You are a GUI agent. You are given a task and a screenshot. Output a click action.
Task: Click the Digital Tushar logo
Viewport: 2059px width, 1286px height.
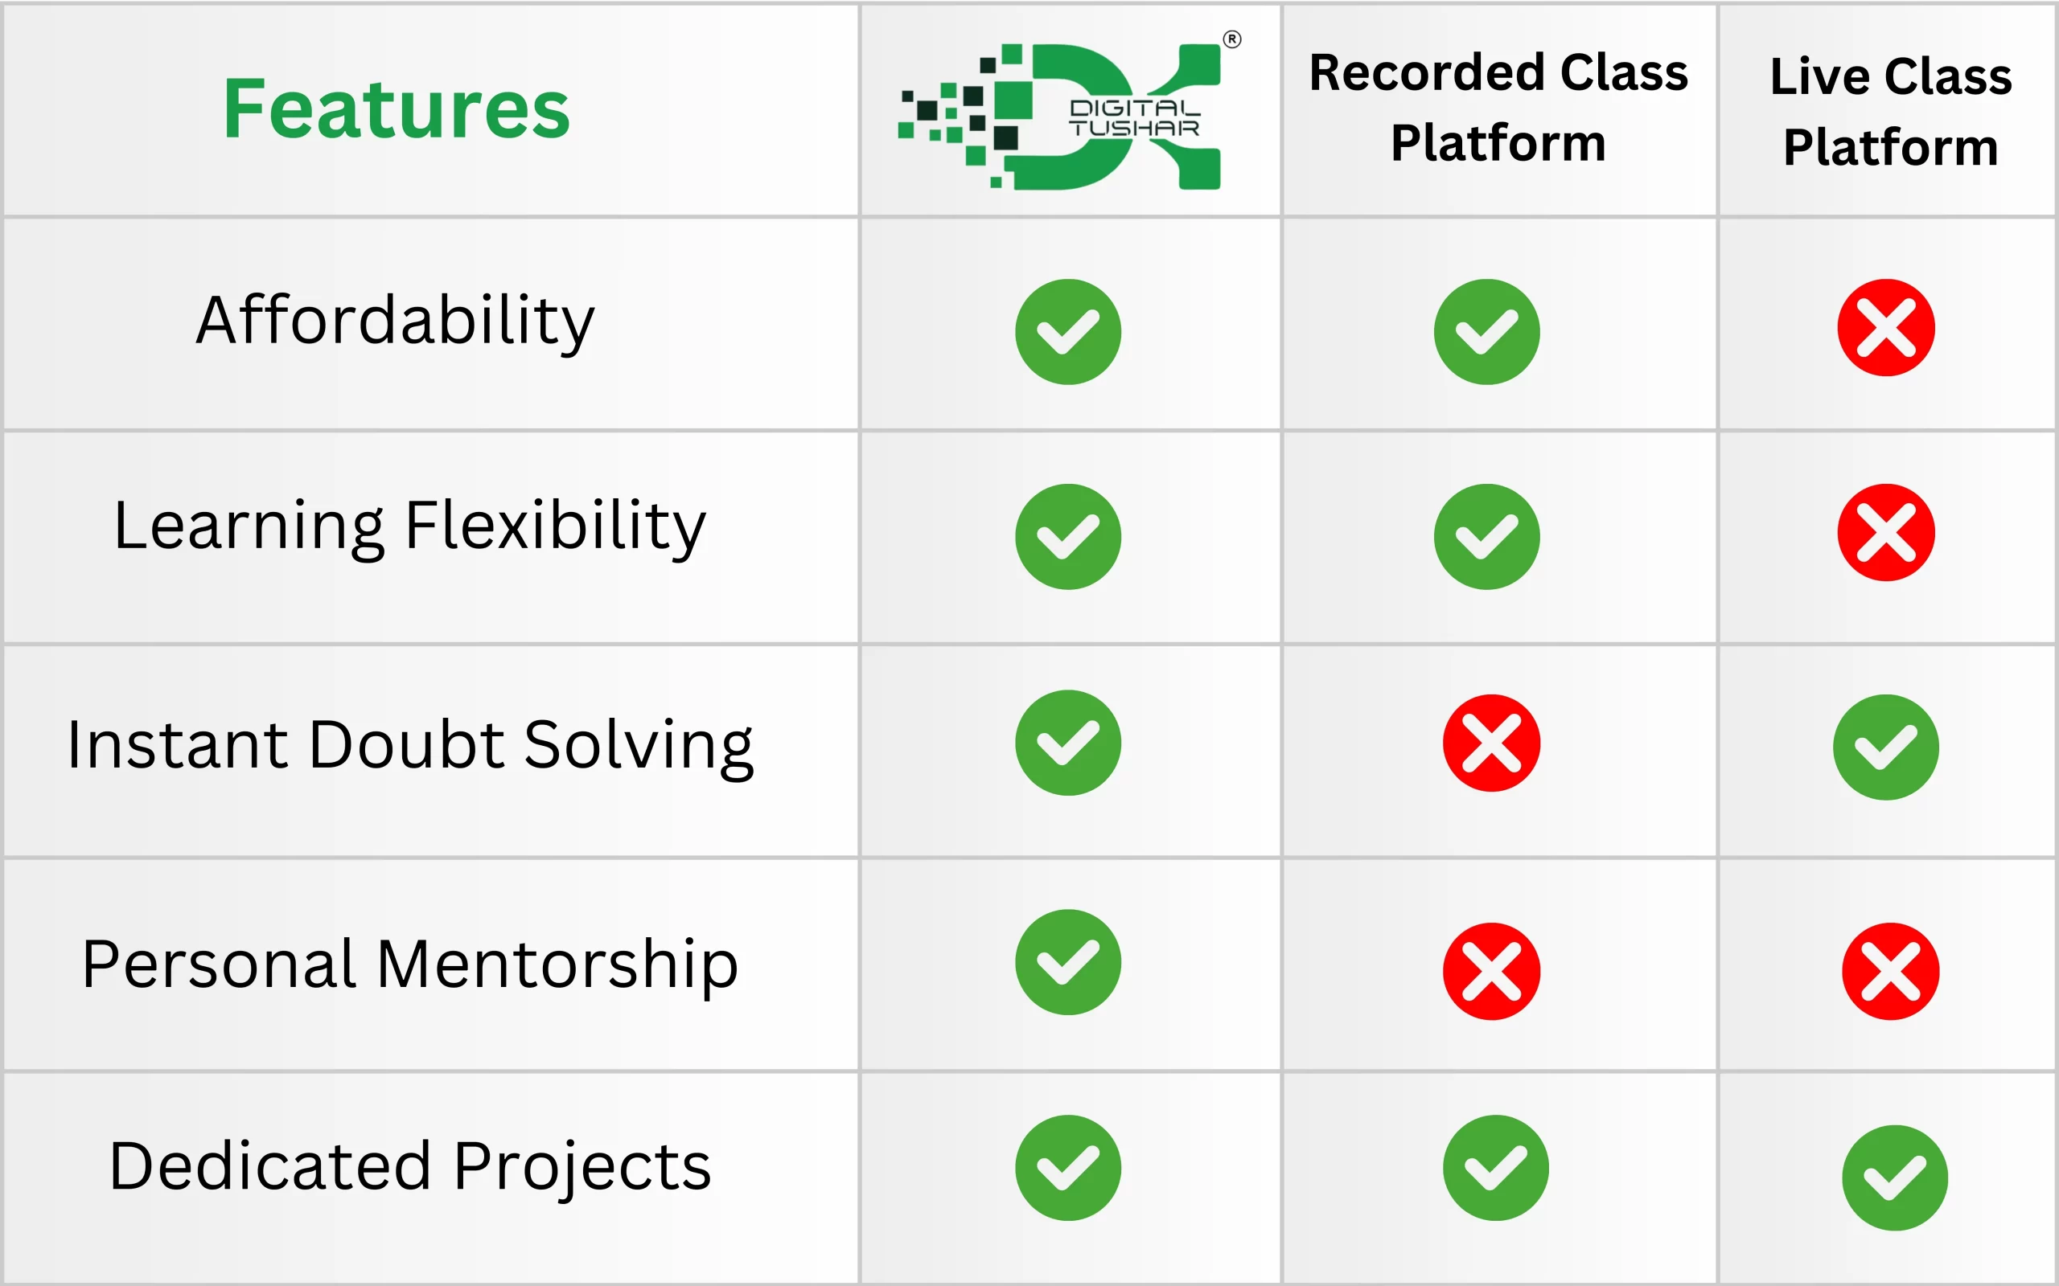[1069, 113]
